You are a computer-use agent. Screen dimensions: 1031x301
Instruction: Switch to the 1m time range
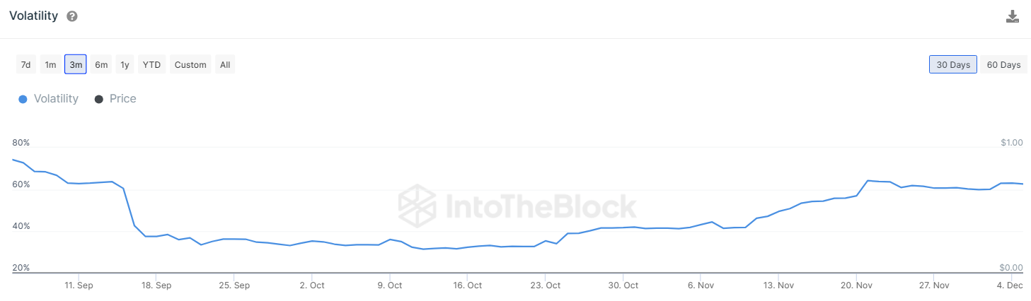pyautogui.click(x=50, y=65)
